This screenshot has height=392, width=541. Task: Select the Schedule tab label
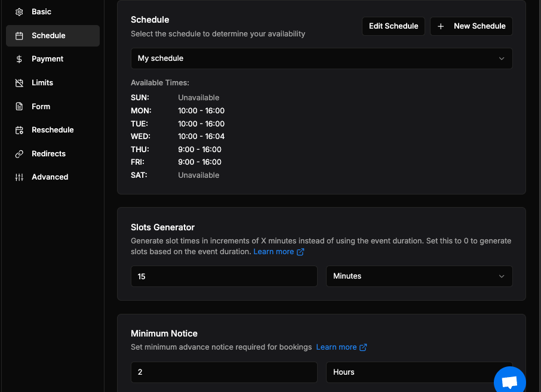click(x=48, y=36)
